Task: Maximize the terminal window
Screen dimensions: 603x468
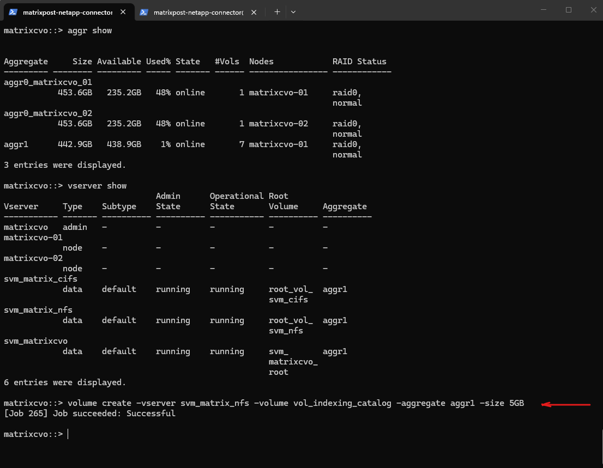Action: [569, 10]
